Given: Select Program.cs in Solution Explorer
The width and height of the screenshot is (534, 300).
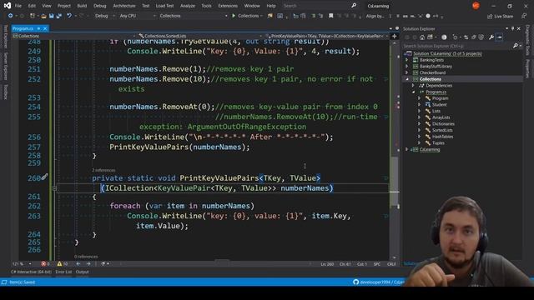Looking at the screenshot, I should pyautogui.click(x=436, y=92).
